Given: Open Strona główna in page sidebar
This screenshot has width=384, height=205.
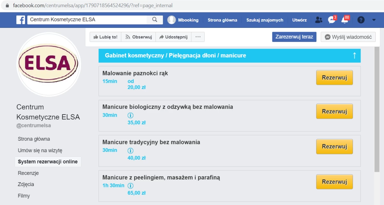Looking at the screenshot, I should [34, 139].
